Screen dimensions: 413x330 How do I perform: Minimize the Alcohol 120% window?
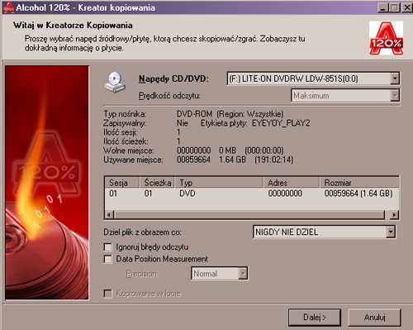(383, 7)
